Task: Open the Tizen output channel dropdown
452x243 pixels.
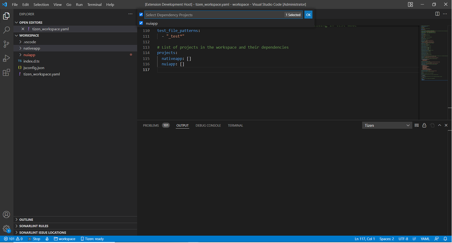Action: point(387,125)
